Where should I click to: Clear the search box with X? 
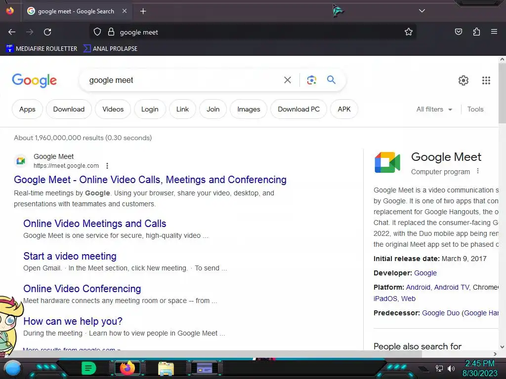pyautogui.click(x=287, y=80)
